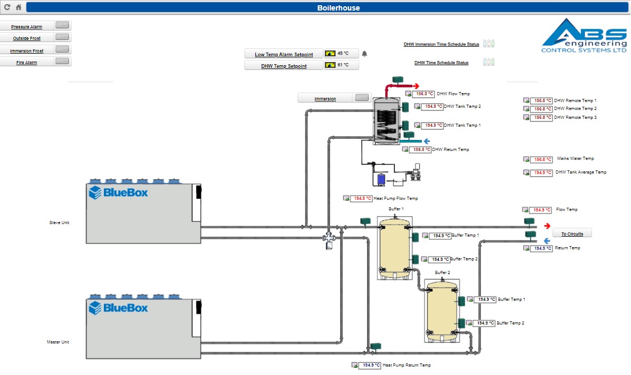Click the To Circuits button
The height and width of the screenshot is (375, 631).
pos(572,232)
